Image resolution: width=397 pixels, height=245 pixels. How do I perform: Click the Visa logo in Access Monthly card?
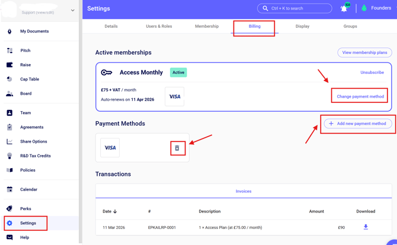pos(174,96)
